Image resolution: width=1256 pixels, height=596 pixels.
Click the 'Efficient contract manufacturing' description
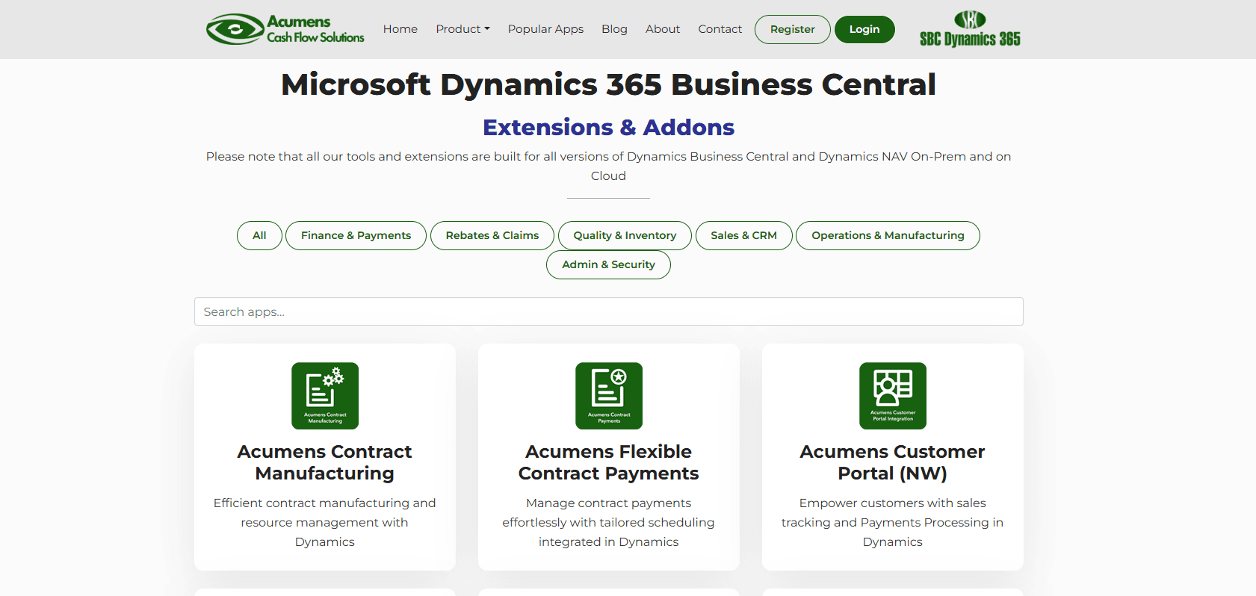325,522
